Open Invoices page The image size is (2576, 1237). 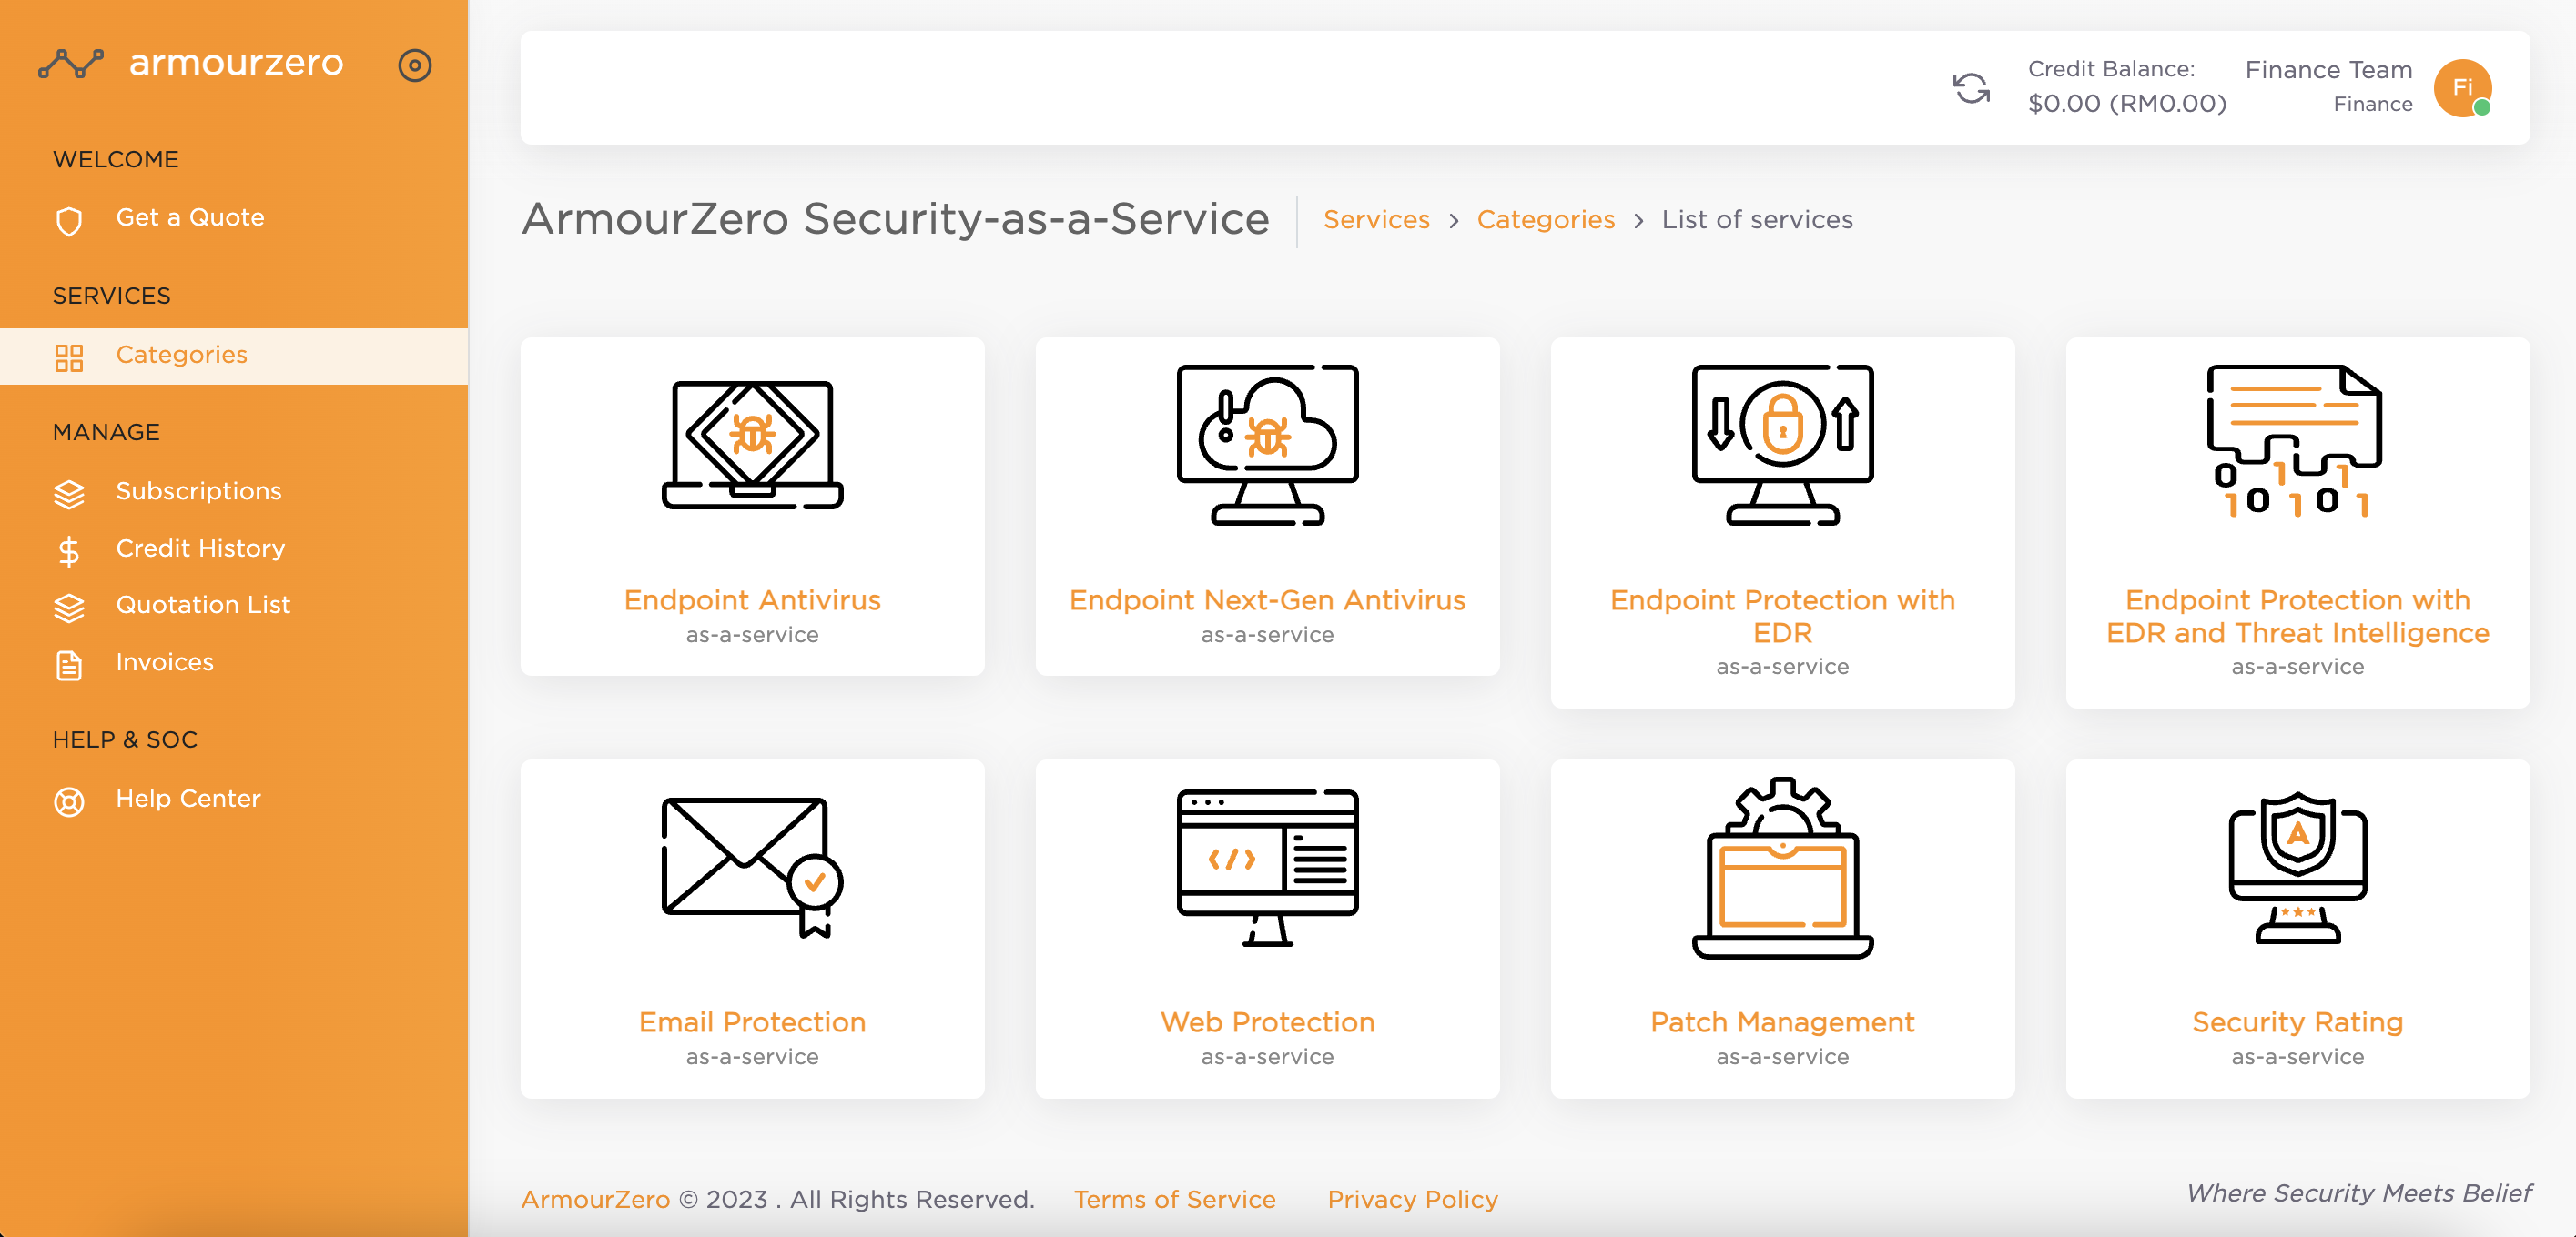click(x=164, y=662)
